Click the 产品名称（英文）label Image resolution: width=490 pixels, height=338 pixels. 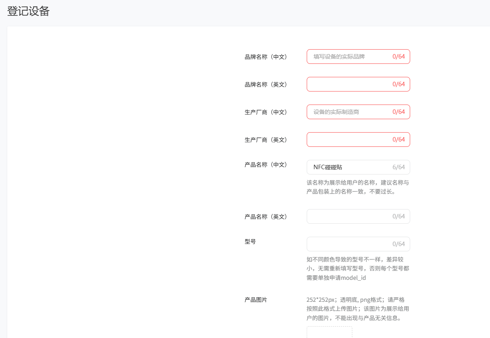[265, 217]
